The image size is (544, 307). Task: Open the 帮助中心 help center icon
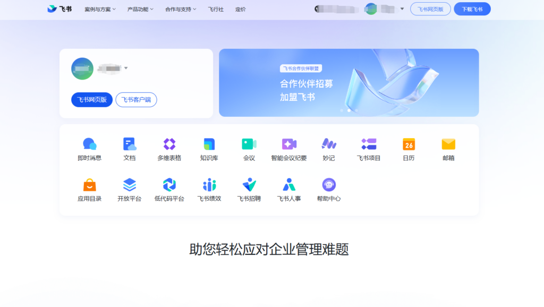(x=329, y=185)
